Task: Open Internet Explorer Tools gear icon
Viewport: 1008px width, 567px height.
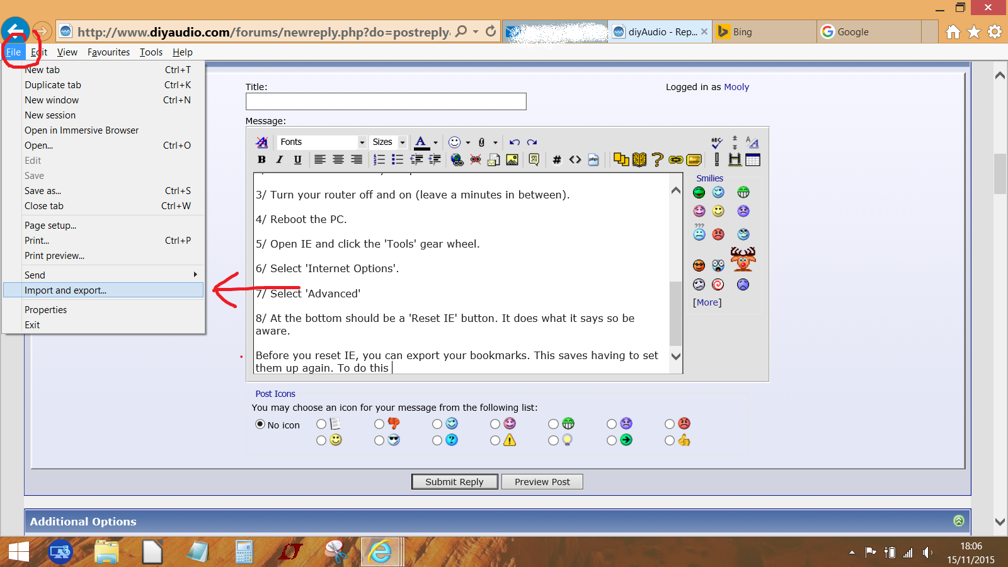Action: (x=995, y=31)
